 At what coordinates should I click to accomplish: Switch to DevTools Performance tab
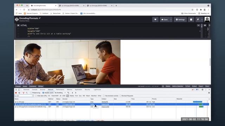(x=60, y=90)
